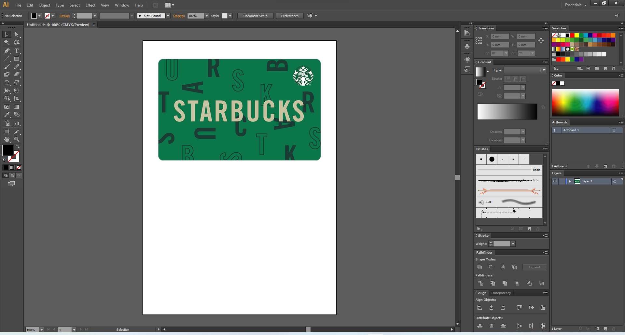Select the Selection tool (black arrow)
625x335 pixels.
click(x=7, y=35)
